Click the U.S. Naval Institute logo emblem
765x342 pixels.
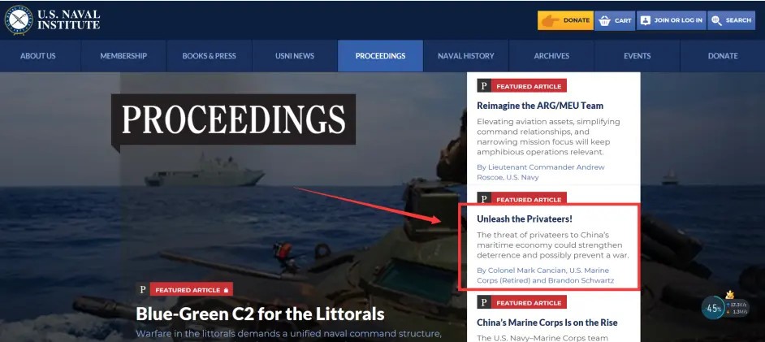[19, 20]
